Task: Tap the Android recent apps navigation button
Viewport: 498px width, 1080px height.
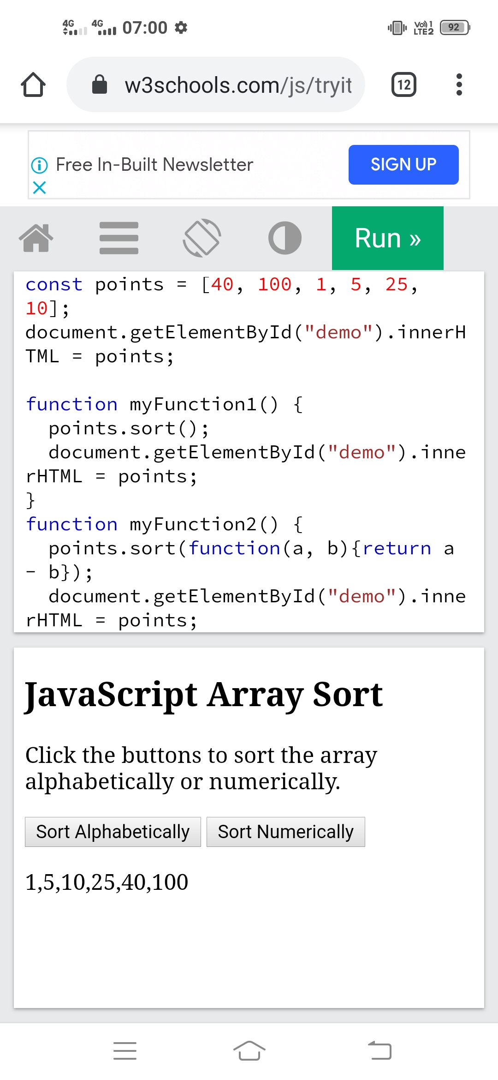Action: click(125, 1051)
